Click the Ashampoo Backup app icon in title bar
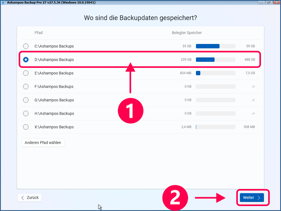Screen dimensions: 281x211 tap(3, 2)
